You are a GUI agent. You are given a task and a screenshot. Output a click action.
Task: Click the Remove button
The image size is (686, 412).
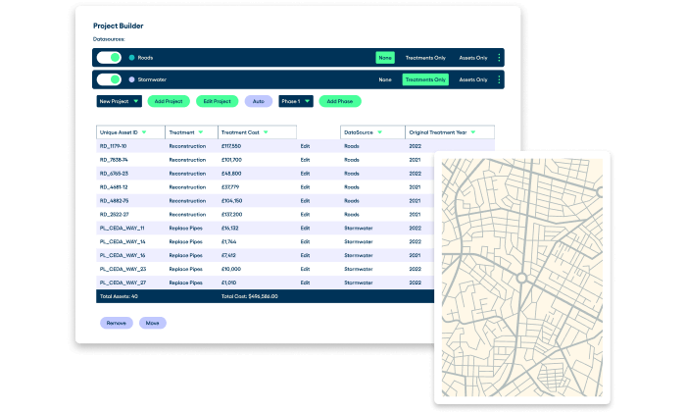(x=117, y=323)
